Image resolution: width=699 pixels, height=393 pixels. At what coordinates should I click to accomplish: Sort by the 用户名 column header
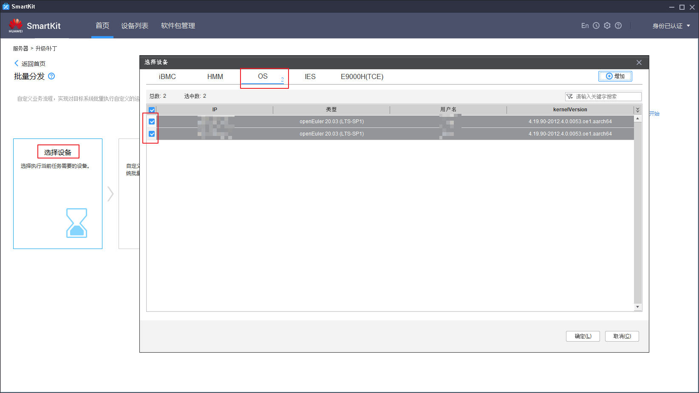click(x=448, y=110)
